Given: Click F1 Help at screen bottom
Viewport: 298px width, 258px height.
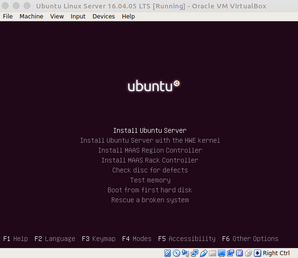Looking at the screenshot, I should coord(15,239).
